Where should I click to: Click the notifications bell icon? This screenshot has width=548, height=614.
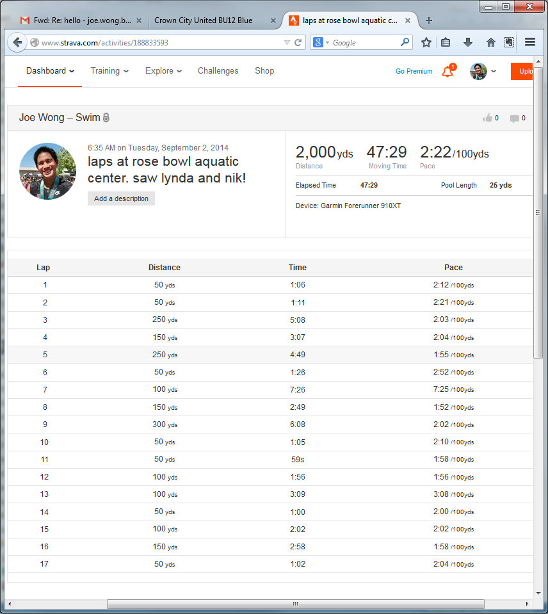[447, 72]
